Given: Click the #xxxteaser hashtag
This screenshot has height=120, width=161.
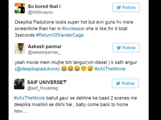Looking at the screenshot, I should tap(74, 29).
